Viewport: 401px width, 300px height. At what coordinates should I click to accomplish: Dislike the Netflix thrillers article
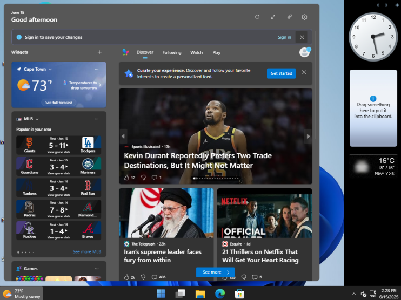click(244, 277)
